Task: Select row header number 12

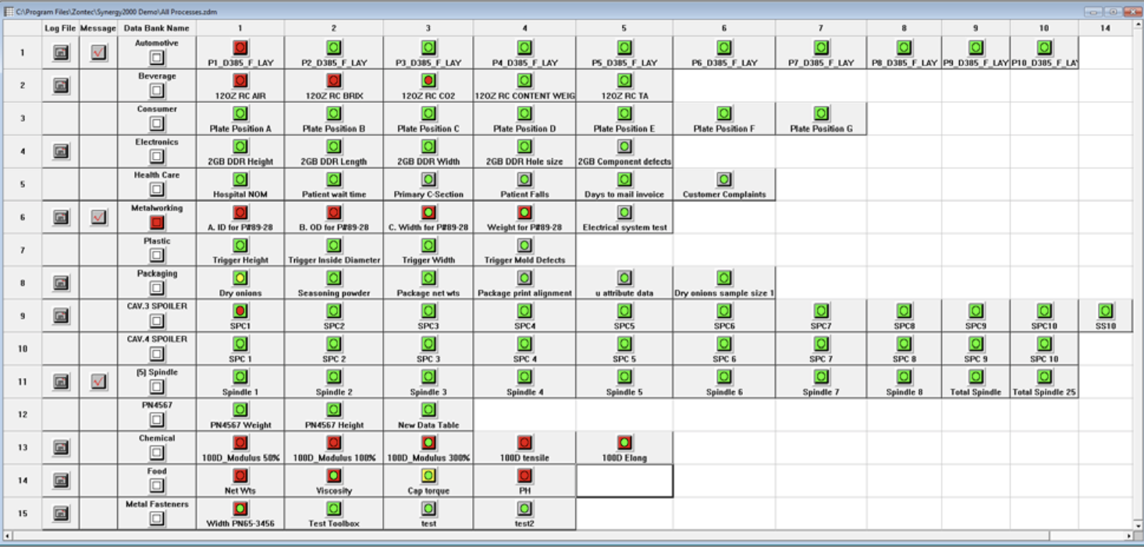Action: click(23, 415)
